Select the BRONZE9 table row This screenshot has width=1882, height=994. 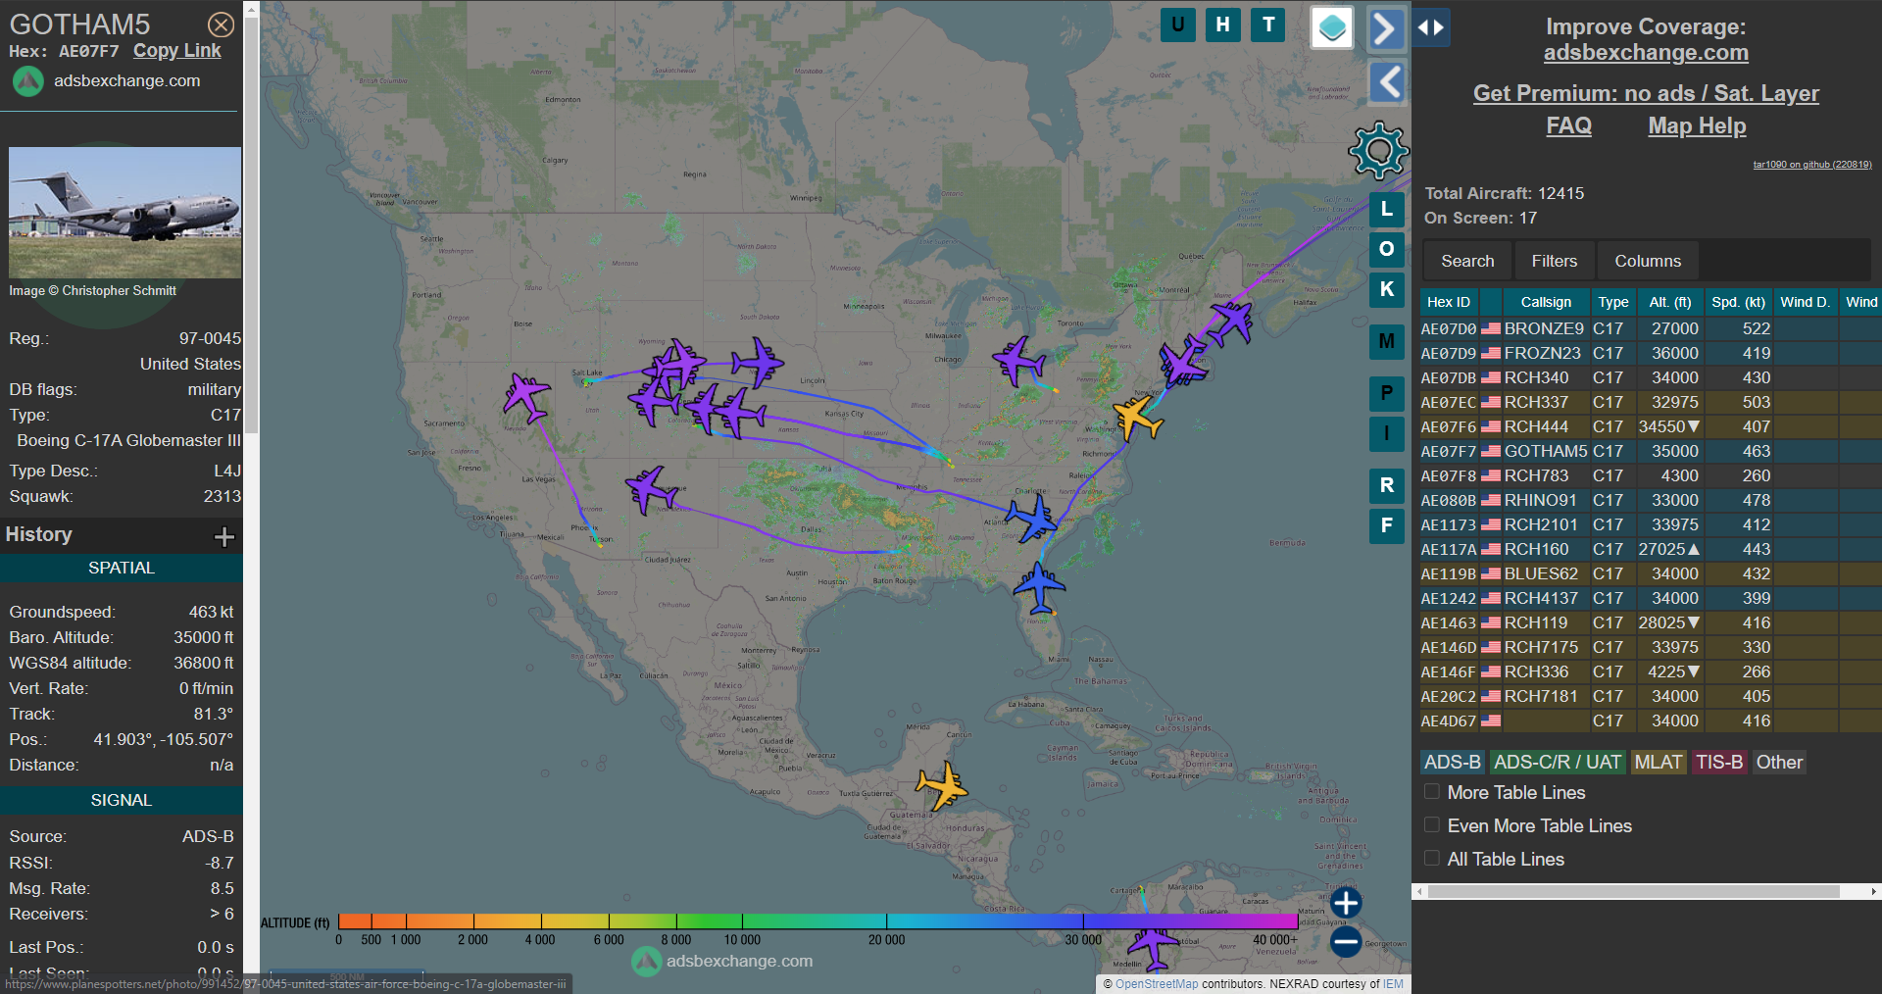pyautogui.click(x=1651, y=328)
